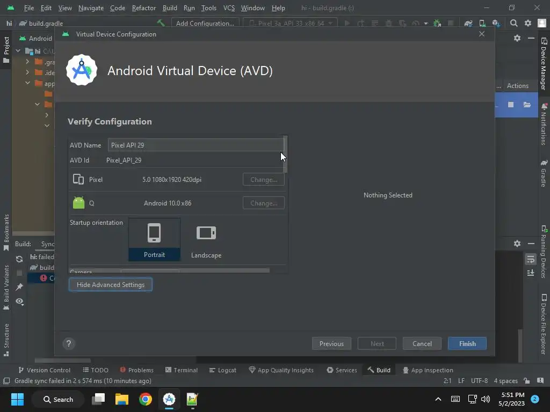Click the Build panel sync/rerun icon

(x=19, y=259)
